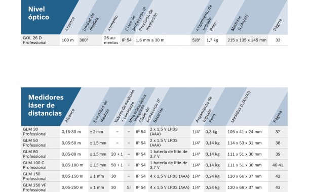This screenshot has width=309, height=192.
Task: Select the '215 x 135 x 145 mm' dimensions
Action: 247,40
